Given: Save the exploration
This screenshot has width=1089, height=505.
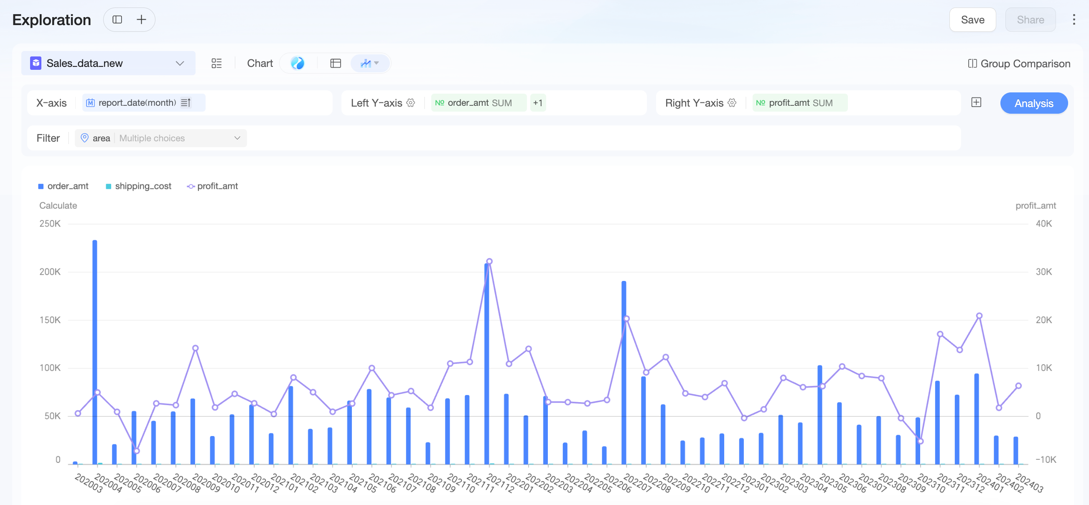Looking at the screenshot, I should (x=972, y=20).
